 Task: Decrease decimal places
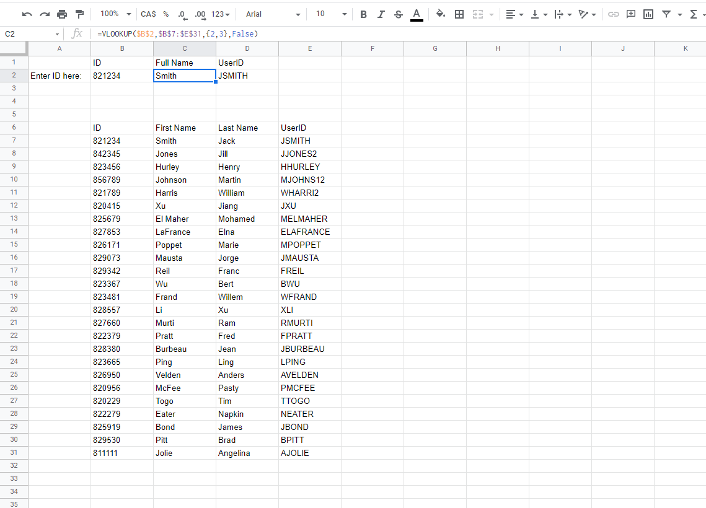coord(181,14)
